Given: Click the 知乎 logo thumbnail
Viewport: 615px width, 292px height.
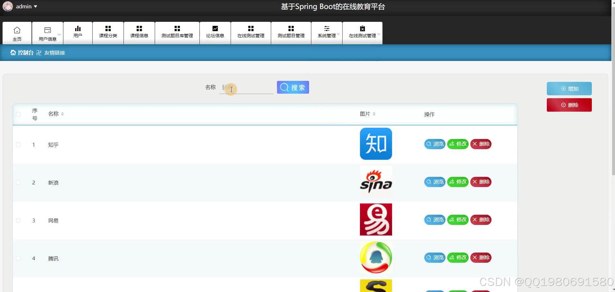Looking at the screenshot, I should tap(376, 144).
